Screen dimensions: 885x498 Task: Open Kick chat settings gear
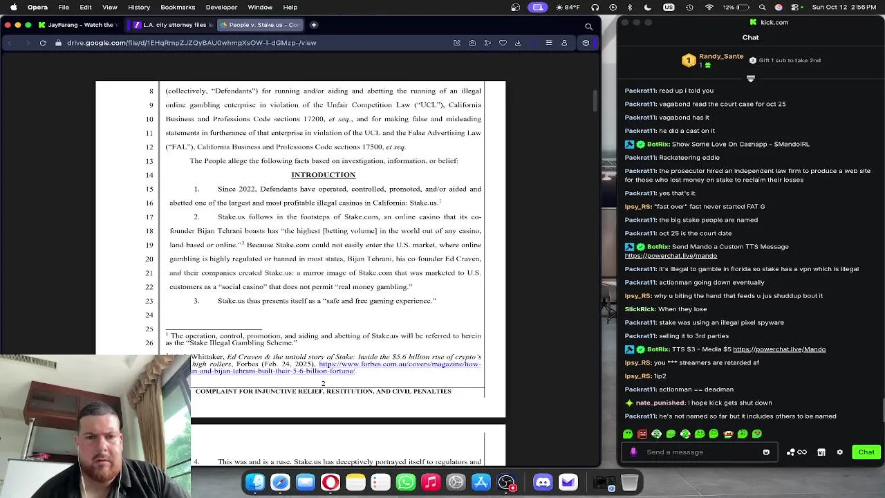(839, 452)
